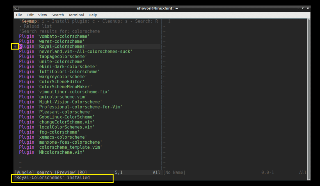Click the '[No Name]' buffer status line

tap(174, 173)
